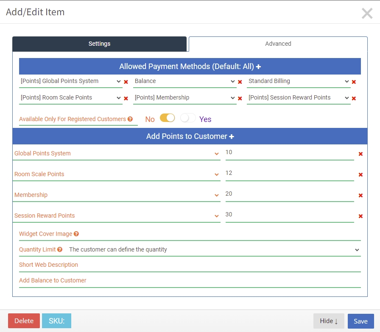Edit the Room Scale Points value 12
This screenshot has height=332, width=380.
click(x=290, y=174)
